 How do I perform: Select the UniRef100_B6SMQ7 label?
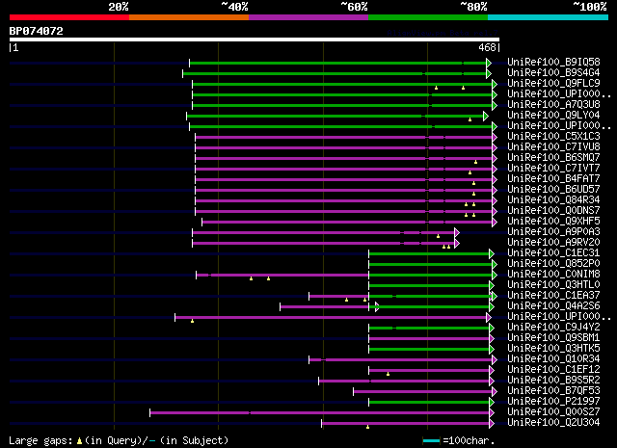click(x=553, y=158)
